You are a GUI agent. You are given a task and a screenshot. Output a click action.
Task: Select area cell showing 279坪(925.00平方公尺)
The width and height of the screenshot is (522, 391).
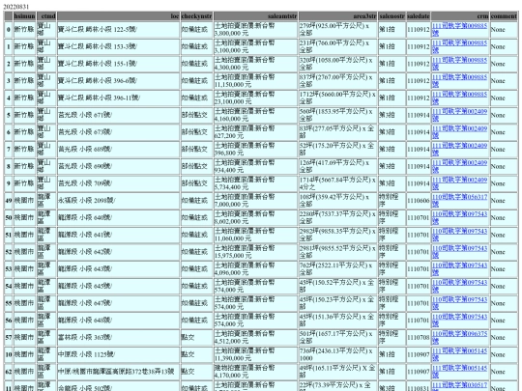click(337, 29)
